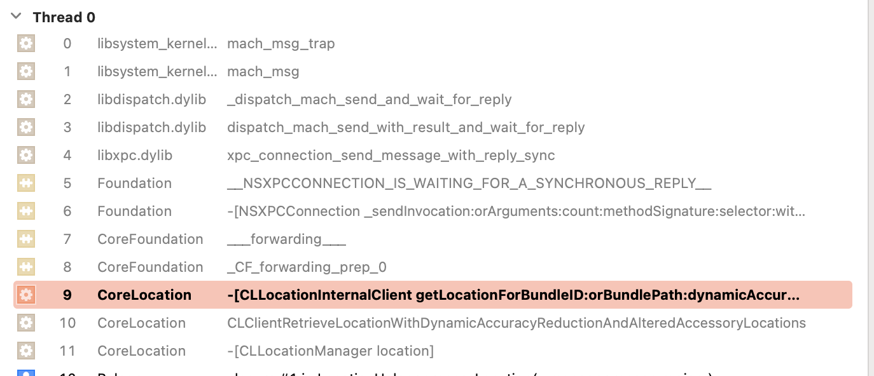Image resolution: width=874 pixels, height=376 pixels.
Task: Click frame number 10
Action: point(67,323)
